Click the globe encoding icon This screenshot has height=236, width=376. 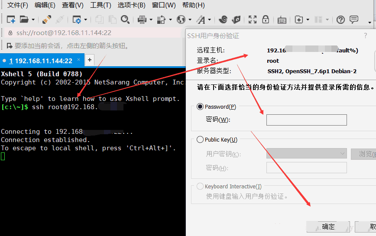point(181,19)
